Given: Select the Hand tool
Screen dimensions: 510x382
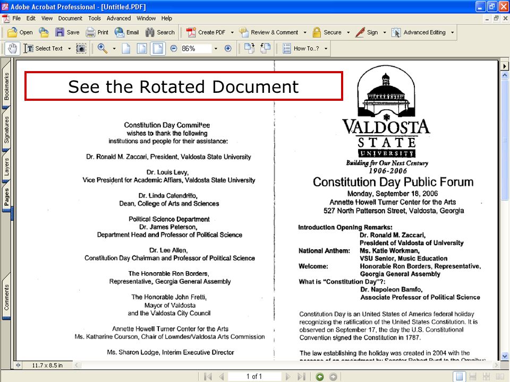Looking at the screenshot, I should 12,48.
